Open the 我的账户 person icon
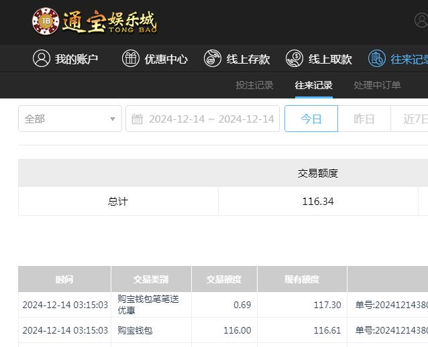 click(x=42, y=58)
